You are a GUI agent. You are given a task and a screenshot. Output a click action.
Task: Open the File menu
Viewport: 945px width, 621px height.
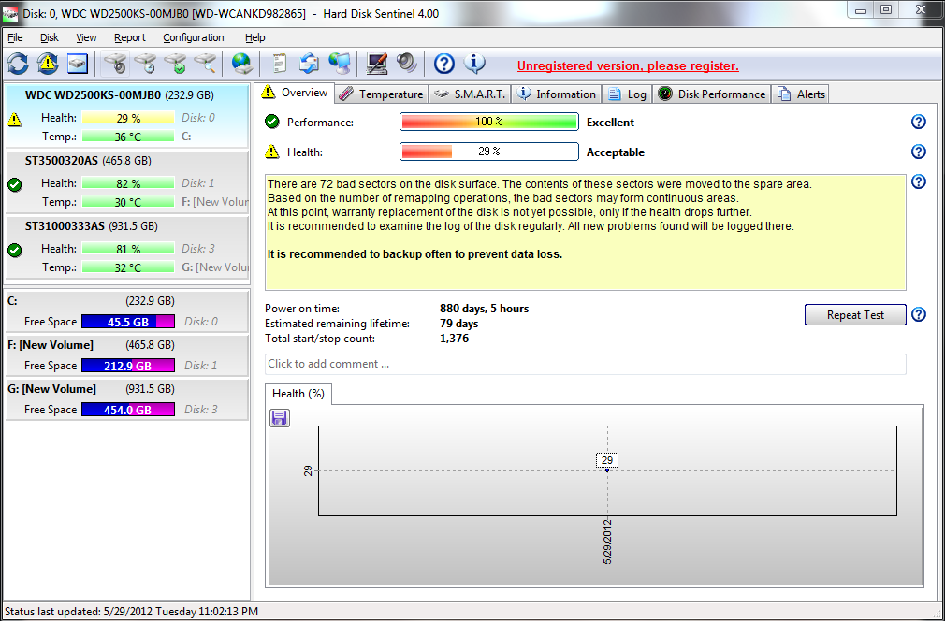[15, 37]
